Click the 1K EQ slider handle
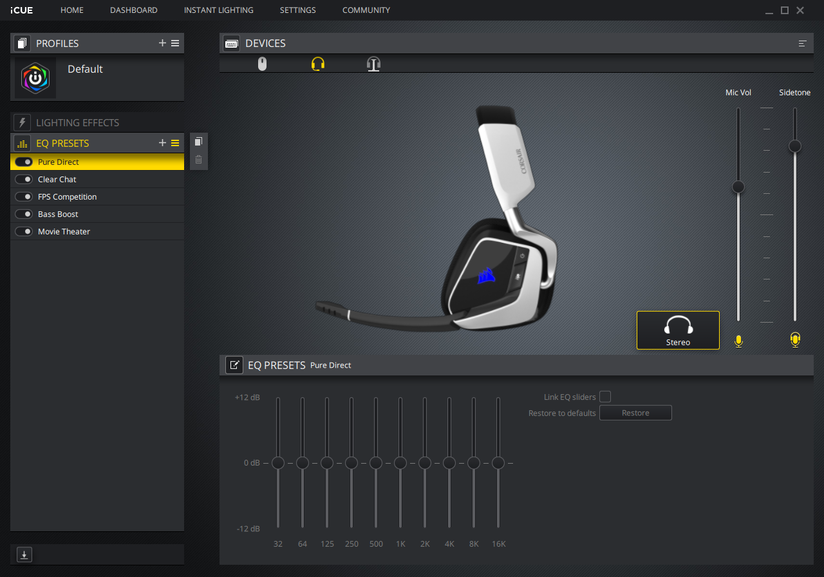Image resolution: width=824 pixels, height=577 pixels. pos(400,463)
